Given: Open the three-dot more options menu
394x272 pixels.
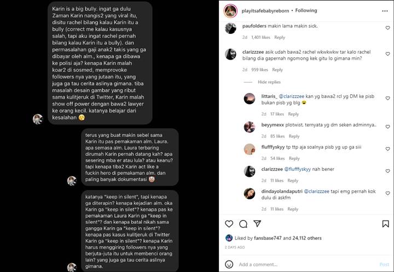Looking at the screenshot, I should [x=385, y=11].
